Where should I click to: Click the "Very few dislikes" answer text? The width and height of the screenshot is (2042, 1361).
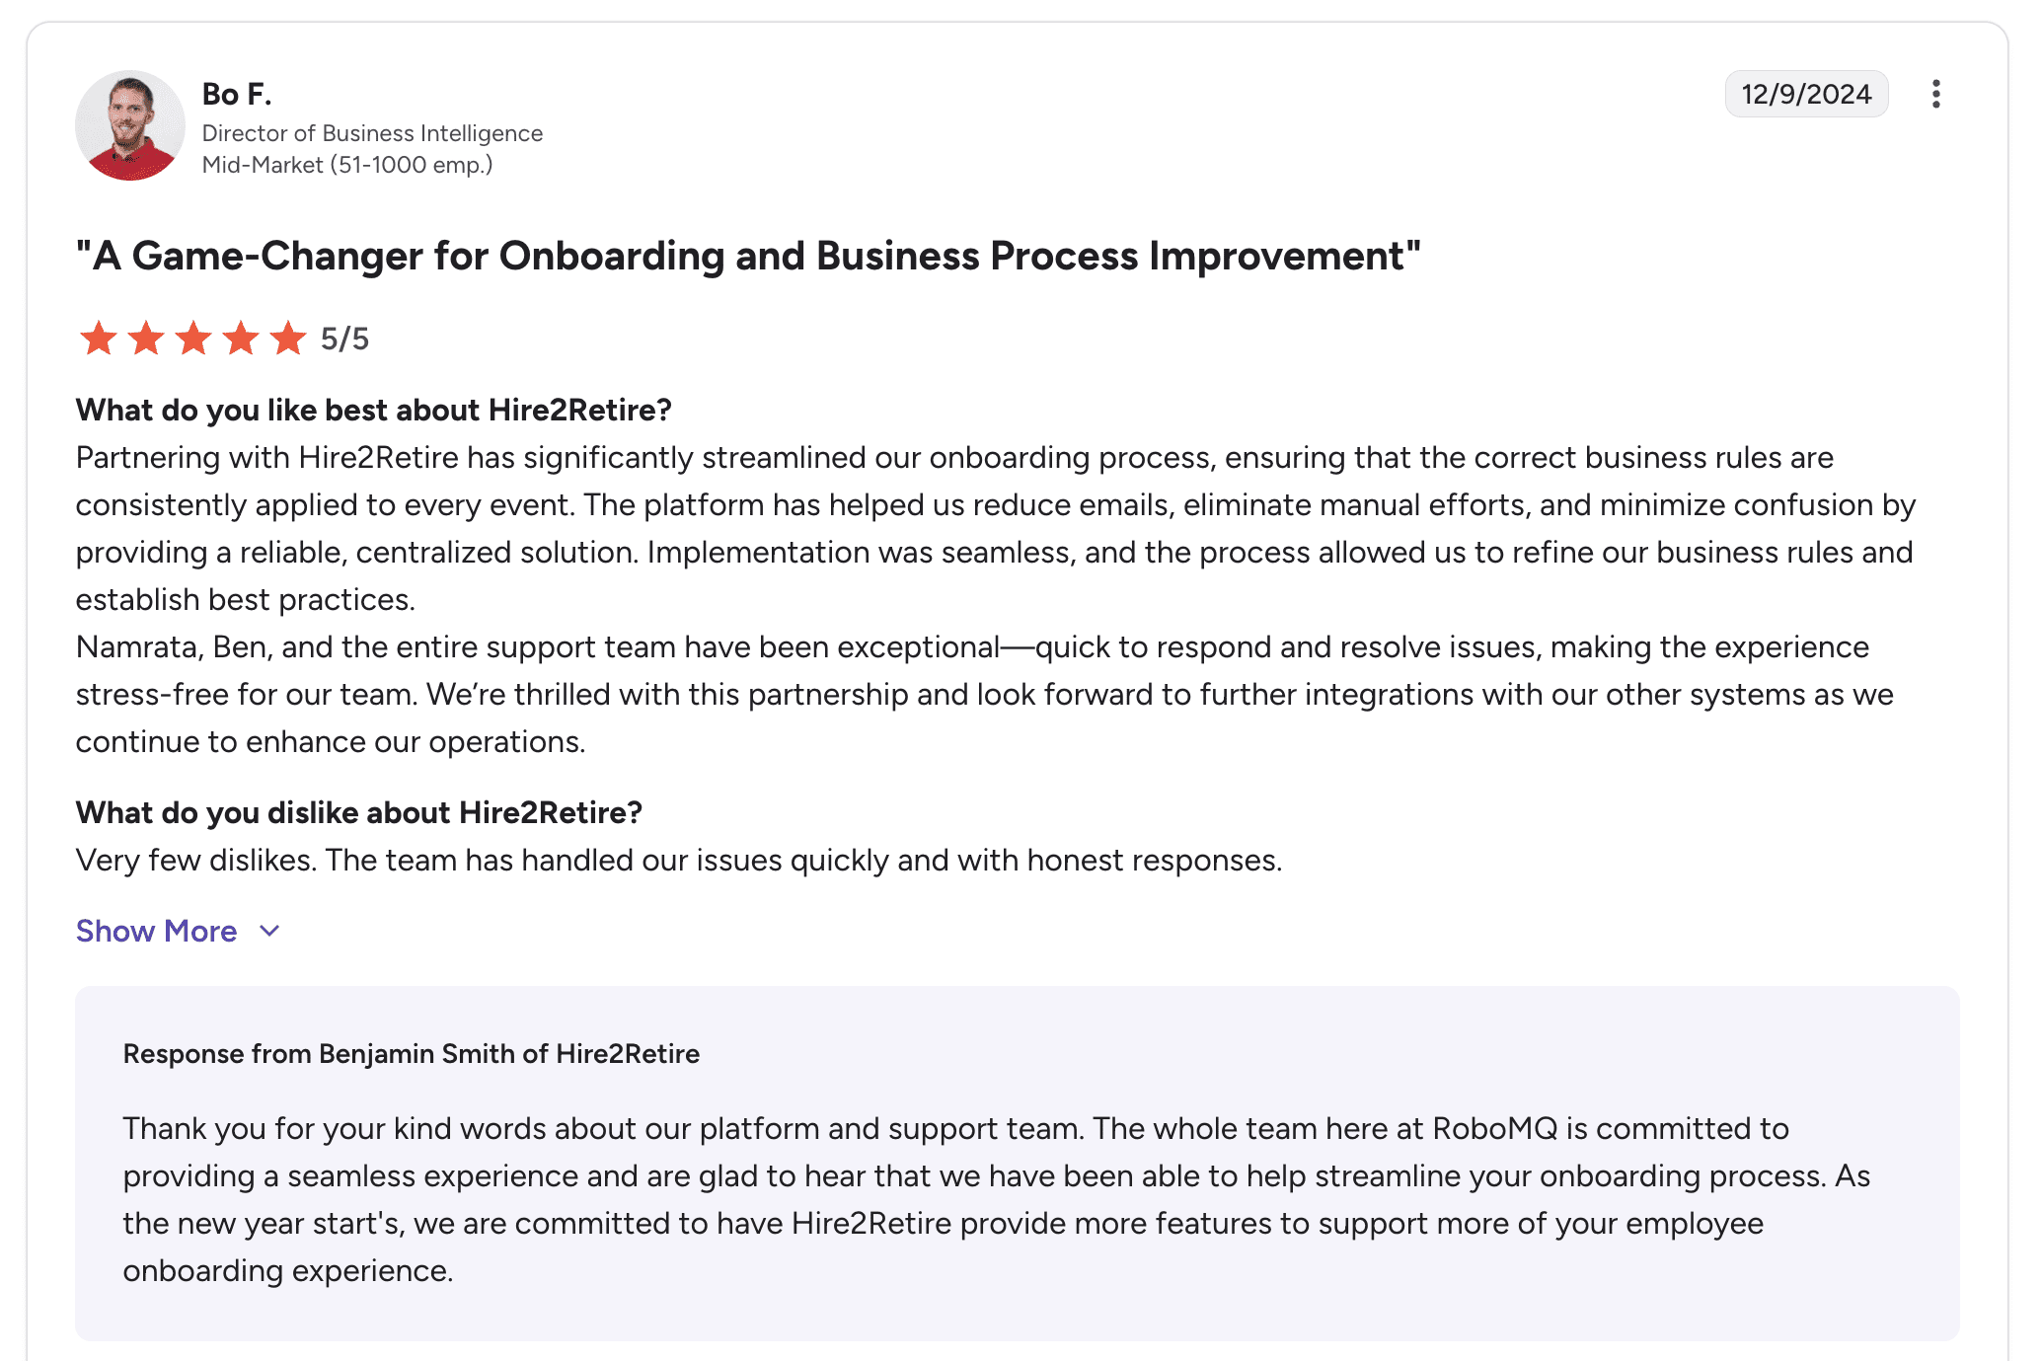click(678, 860)
